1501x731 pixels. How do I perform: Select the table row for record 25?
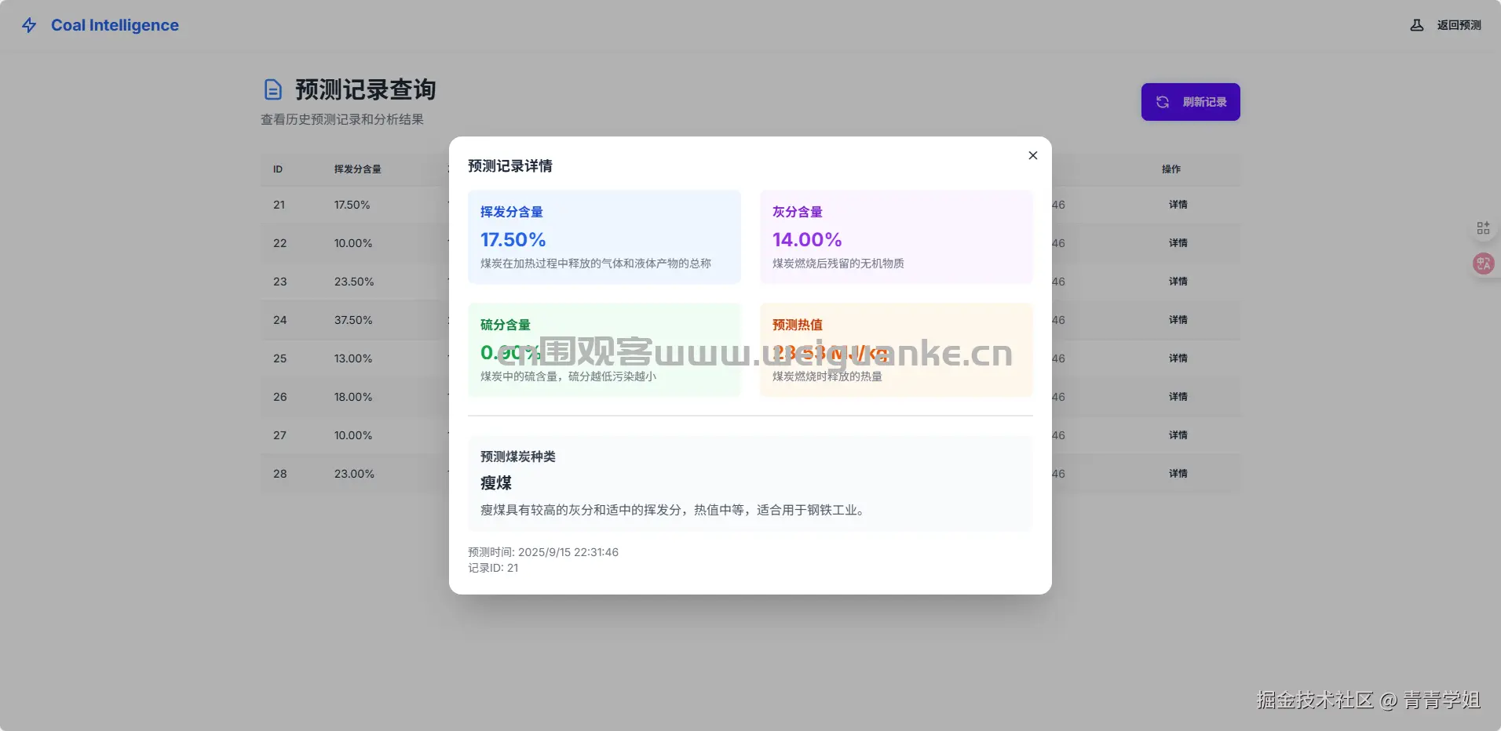353,358
